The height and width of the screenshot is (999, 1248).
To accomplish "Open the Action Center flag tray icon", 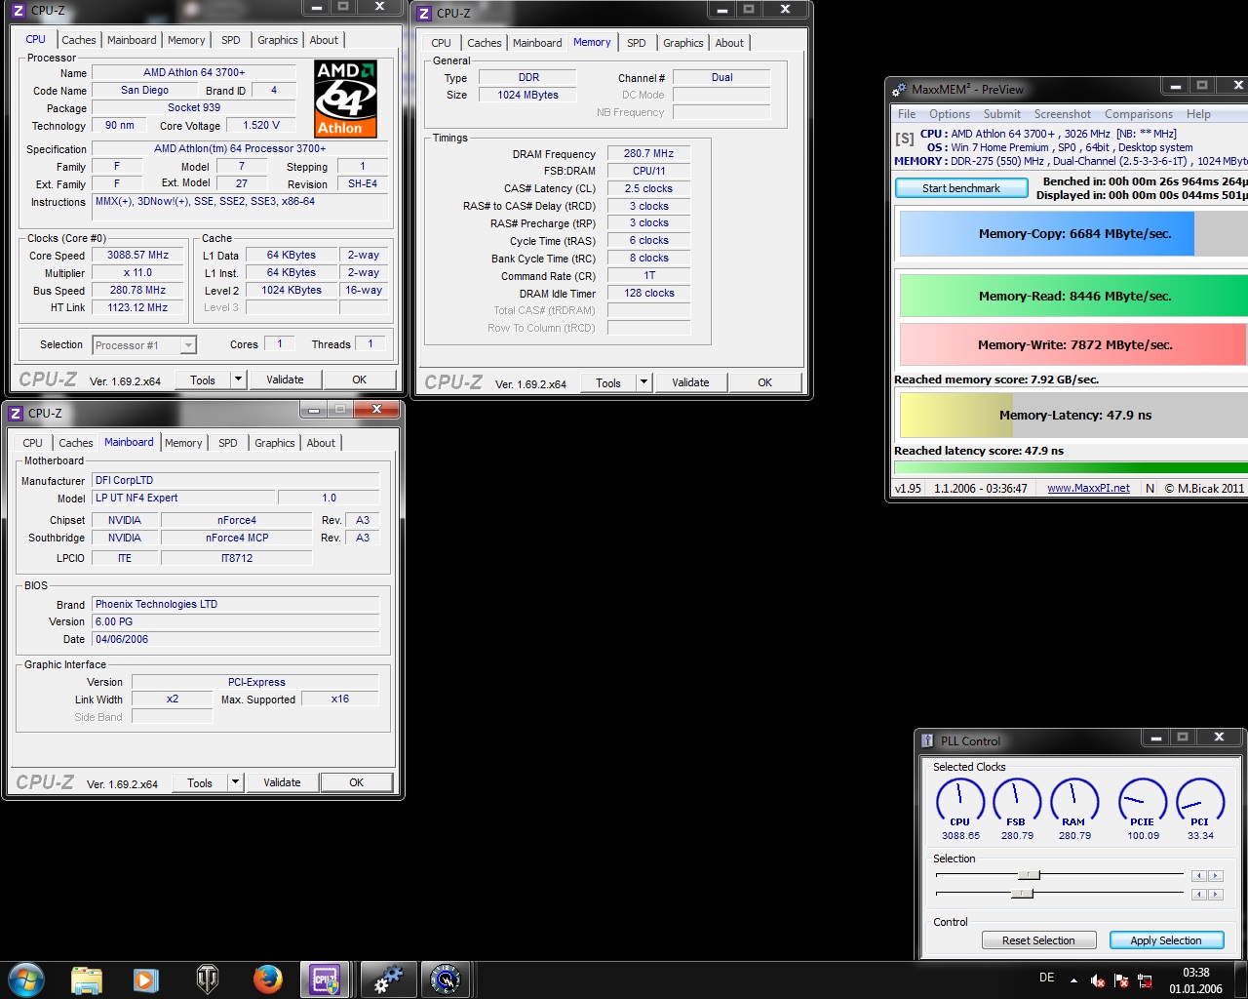I will click(1121, 980).
